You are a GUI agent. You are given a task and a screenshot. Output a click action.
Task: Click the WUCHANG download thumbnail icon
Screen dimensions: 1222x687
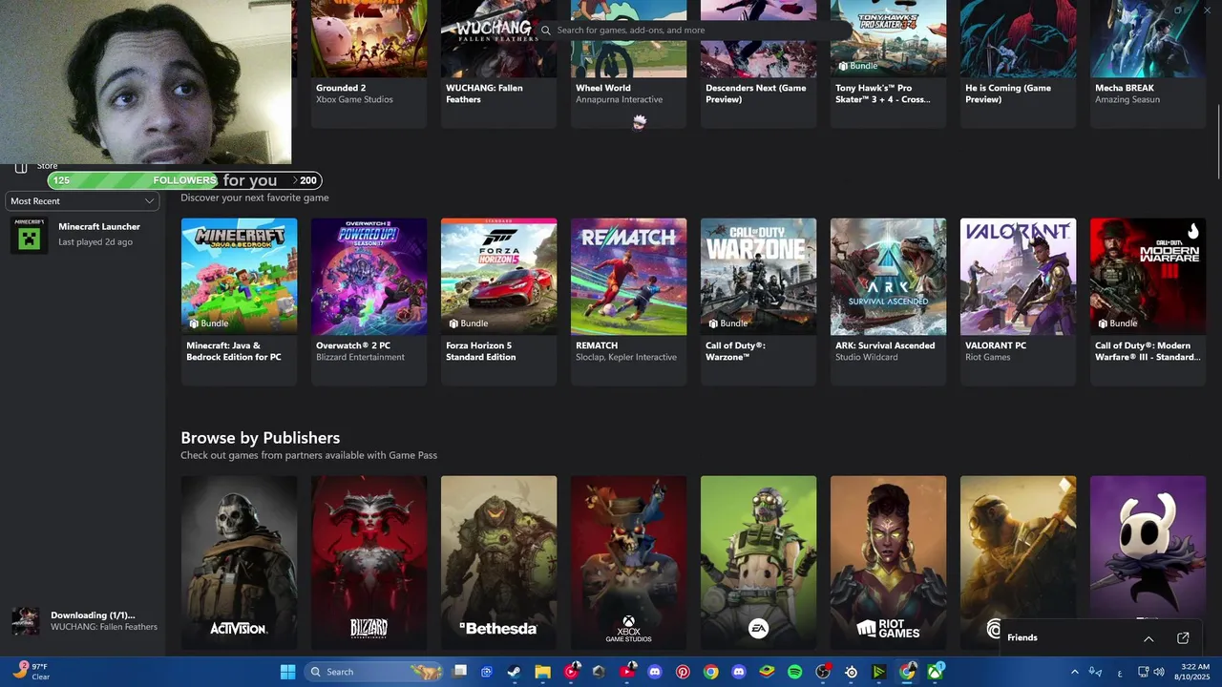point(26,621)
